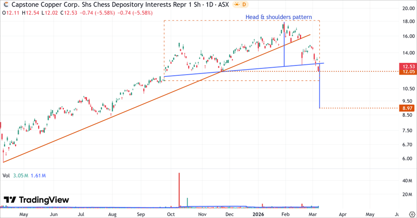Click the 3.05M volume value
Viewport: 417px width, 218px height.
[21, 176]
